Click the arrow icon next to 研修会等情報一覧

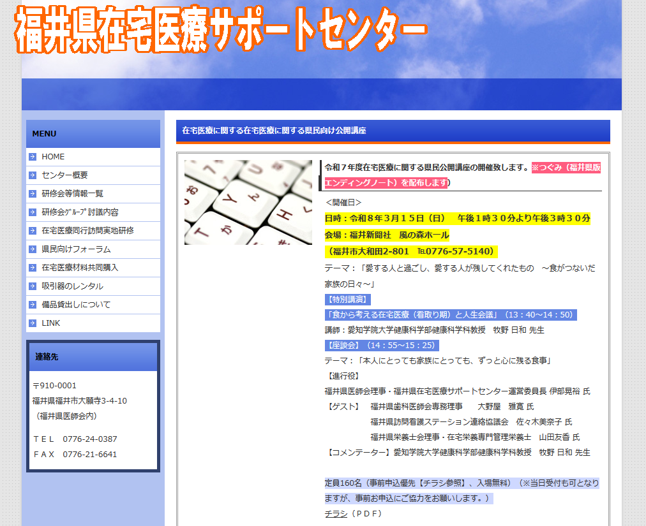click(x=33, y=194)
